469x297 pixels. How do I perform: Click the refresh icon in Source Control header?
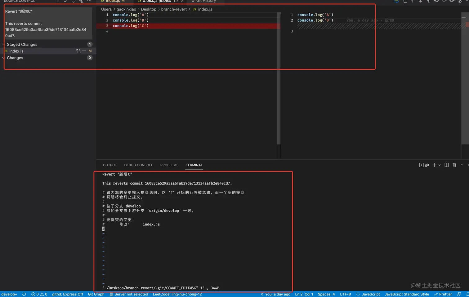pos(74,1)
